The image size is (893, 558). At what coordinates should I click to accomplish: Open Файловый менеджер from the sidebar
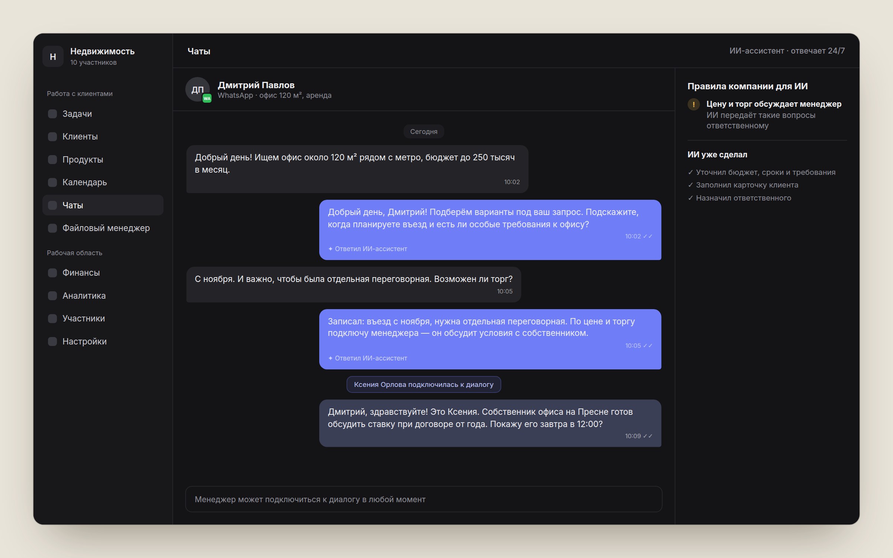(103, 228)
